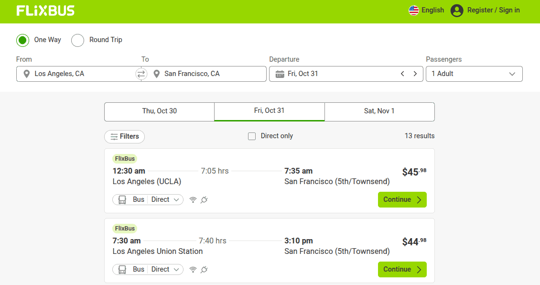Screen dimensions: 540x285
Task: Switch to the Sat, Nov 1 date tab
Action: point(379,111)
